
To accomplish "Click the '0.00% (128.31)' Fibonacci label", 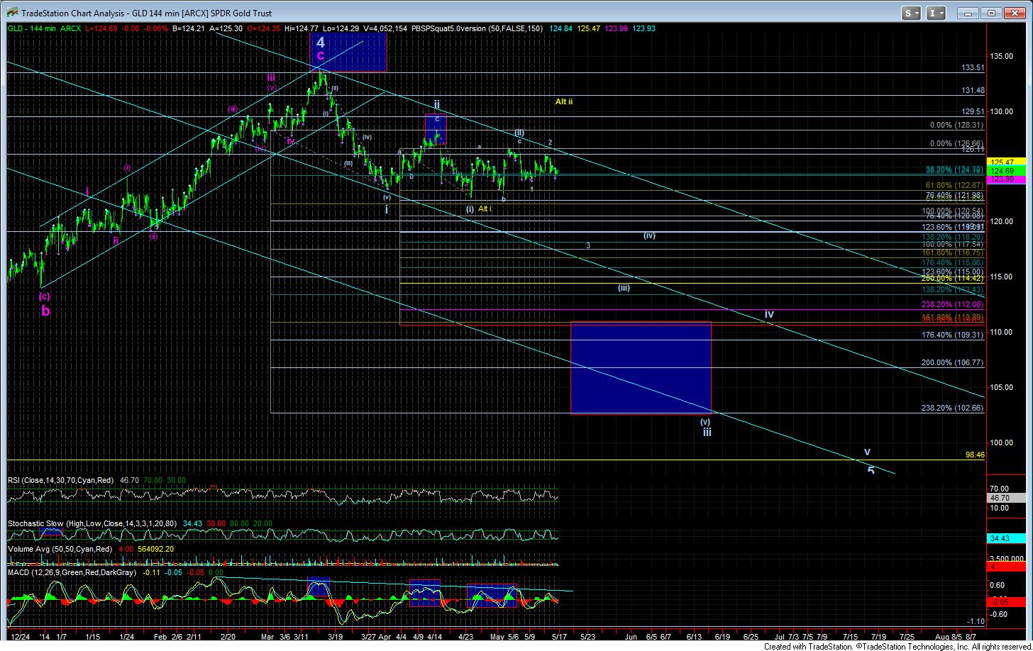I will point(956,125).
